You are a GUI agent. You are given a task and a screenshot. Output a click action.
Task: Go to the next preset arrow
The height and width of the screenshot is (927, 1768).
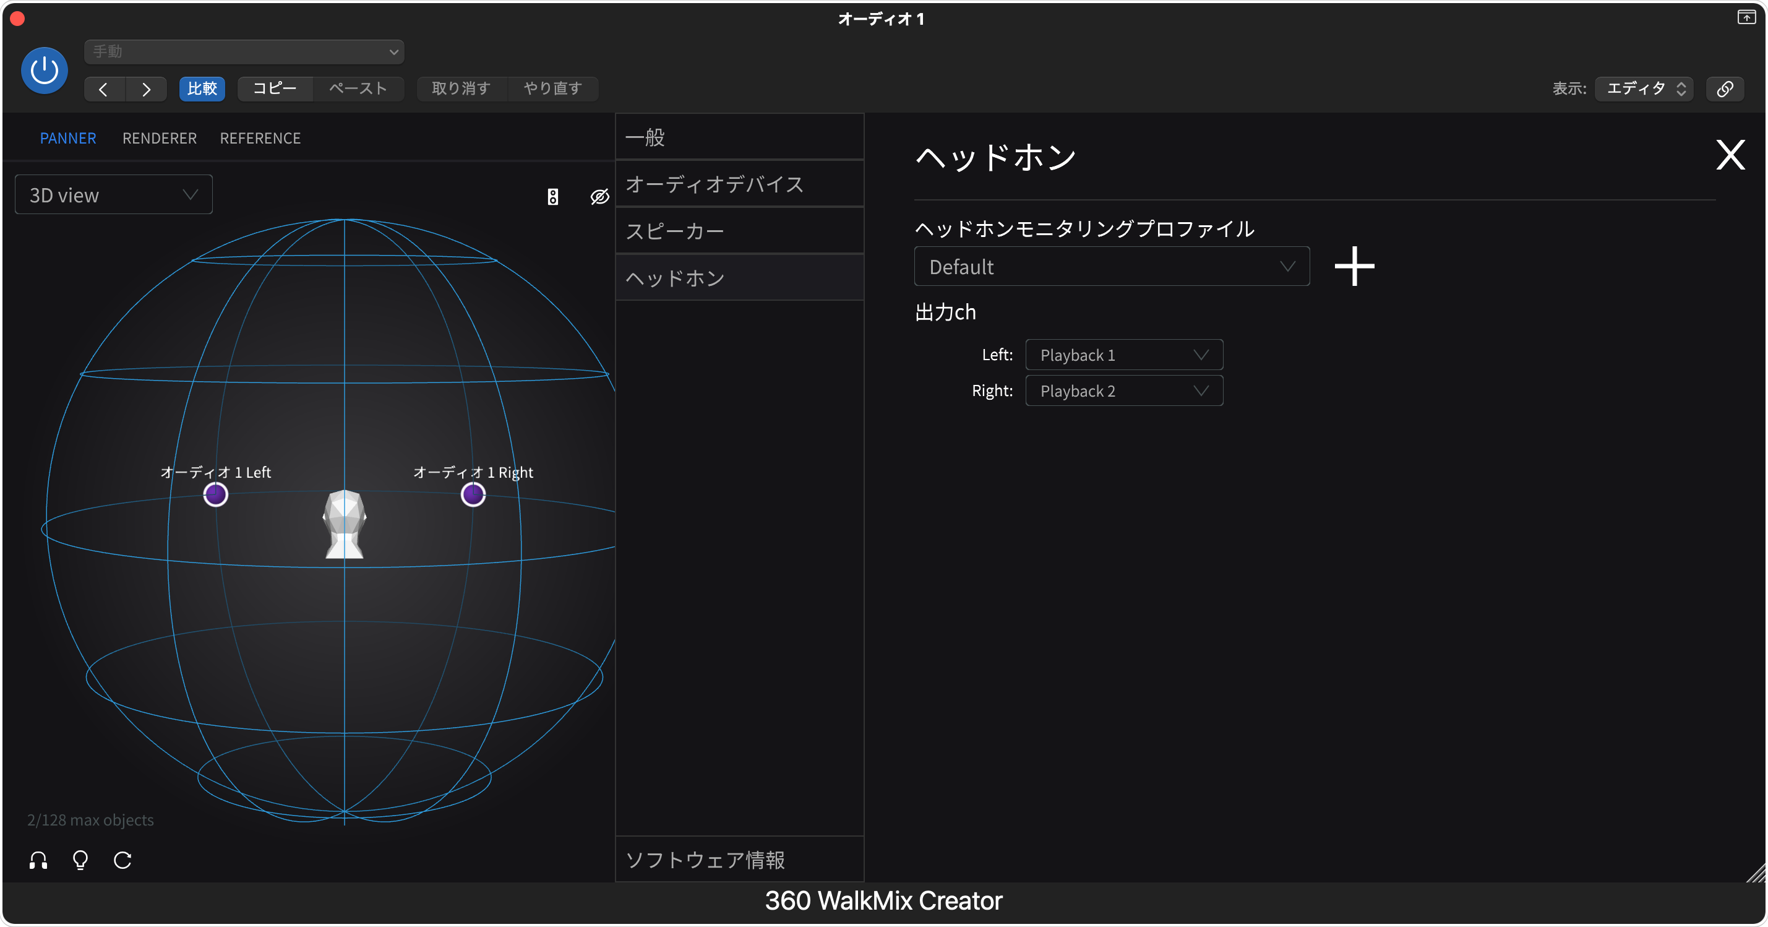[145, 89]
